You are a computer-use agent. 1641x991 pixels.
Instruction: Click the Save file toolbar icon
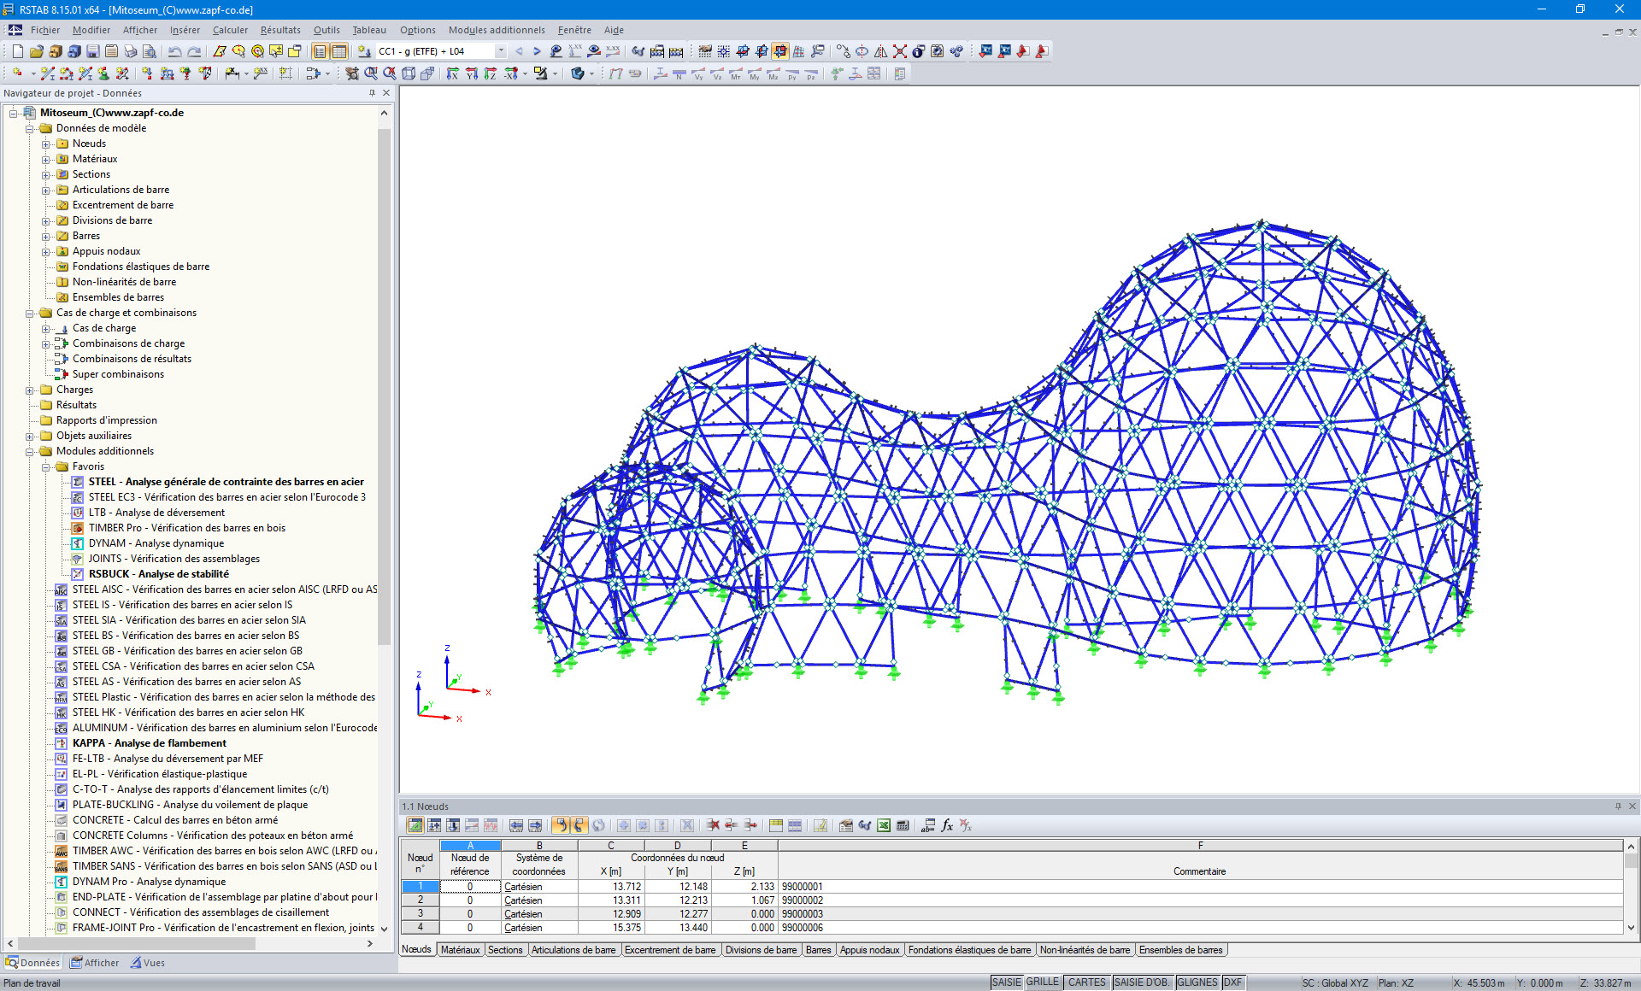[x=92, y=51]
